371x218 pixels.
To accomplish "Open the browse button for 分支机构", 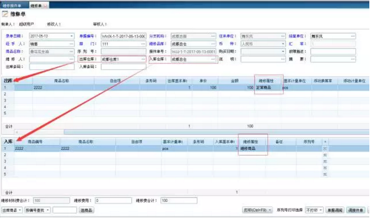I will [213, 36].
